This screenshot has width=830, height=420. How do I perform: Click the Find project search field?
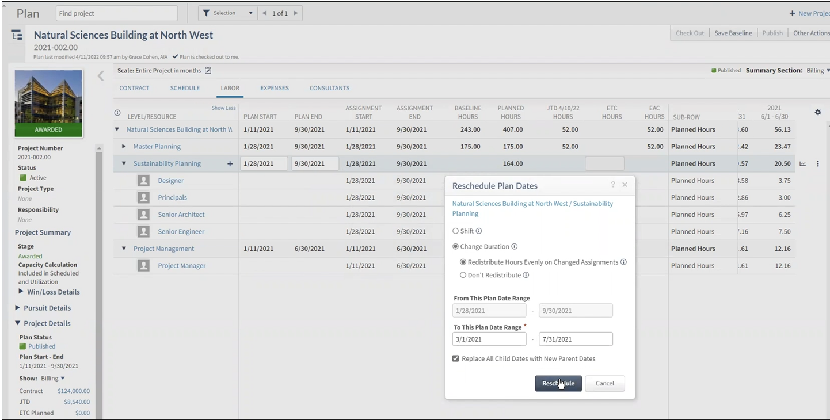pyautogui.click(x=116, y=13)
